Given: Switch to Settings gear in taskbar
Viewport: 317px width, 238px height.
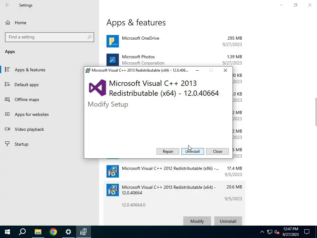Looking at the screenshot, I should [x=68, y=232].
